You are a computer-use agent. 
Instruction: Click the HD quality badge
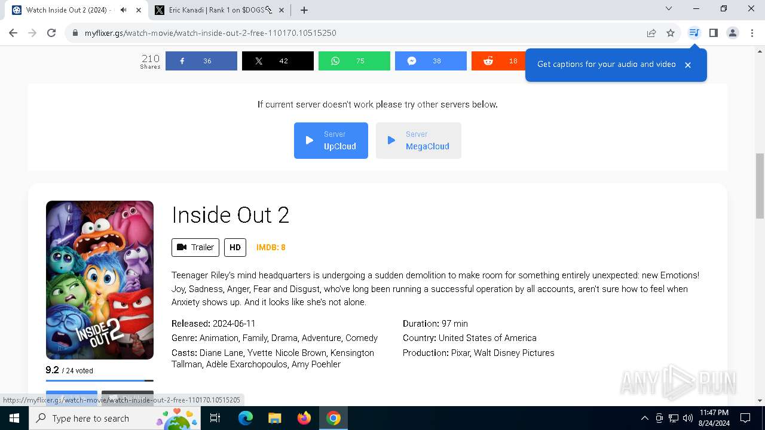coord(235,247)
